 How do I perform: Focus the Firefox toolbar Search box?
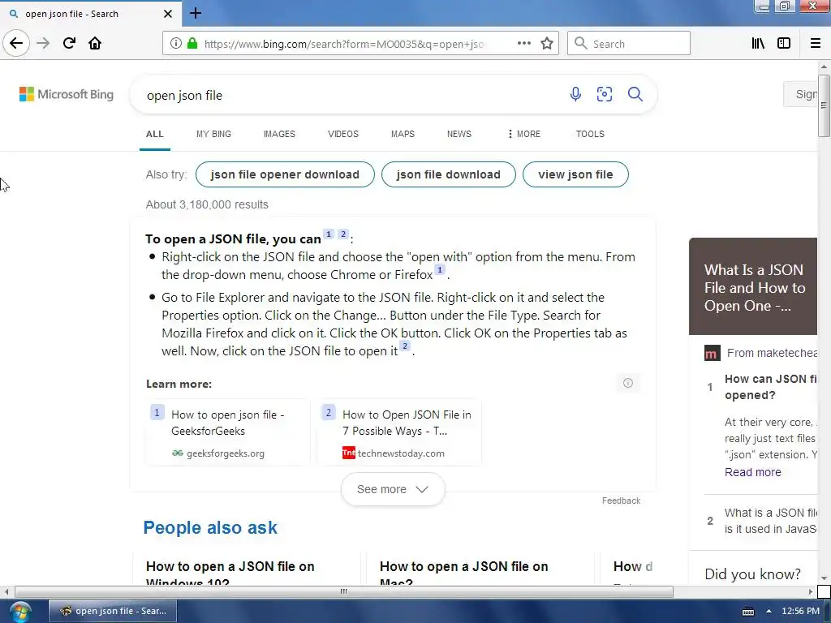click(629, 44)
